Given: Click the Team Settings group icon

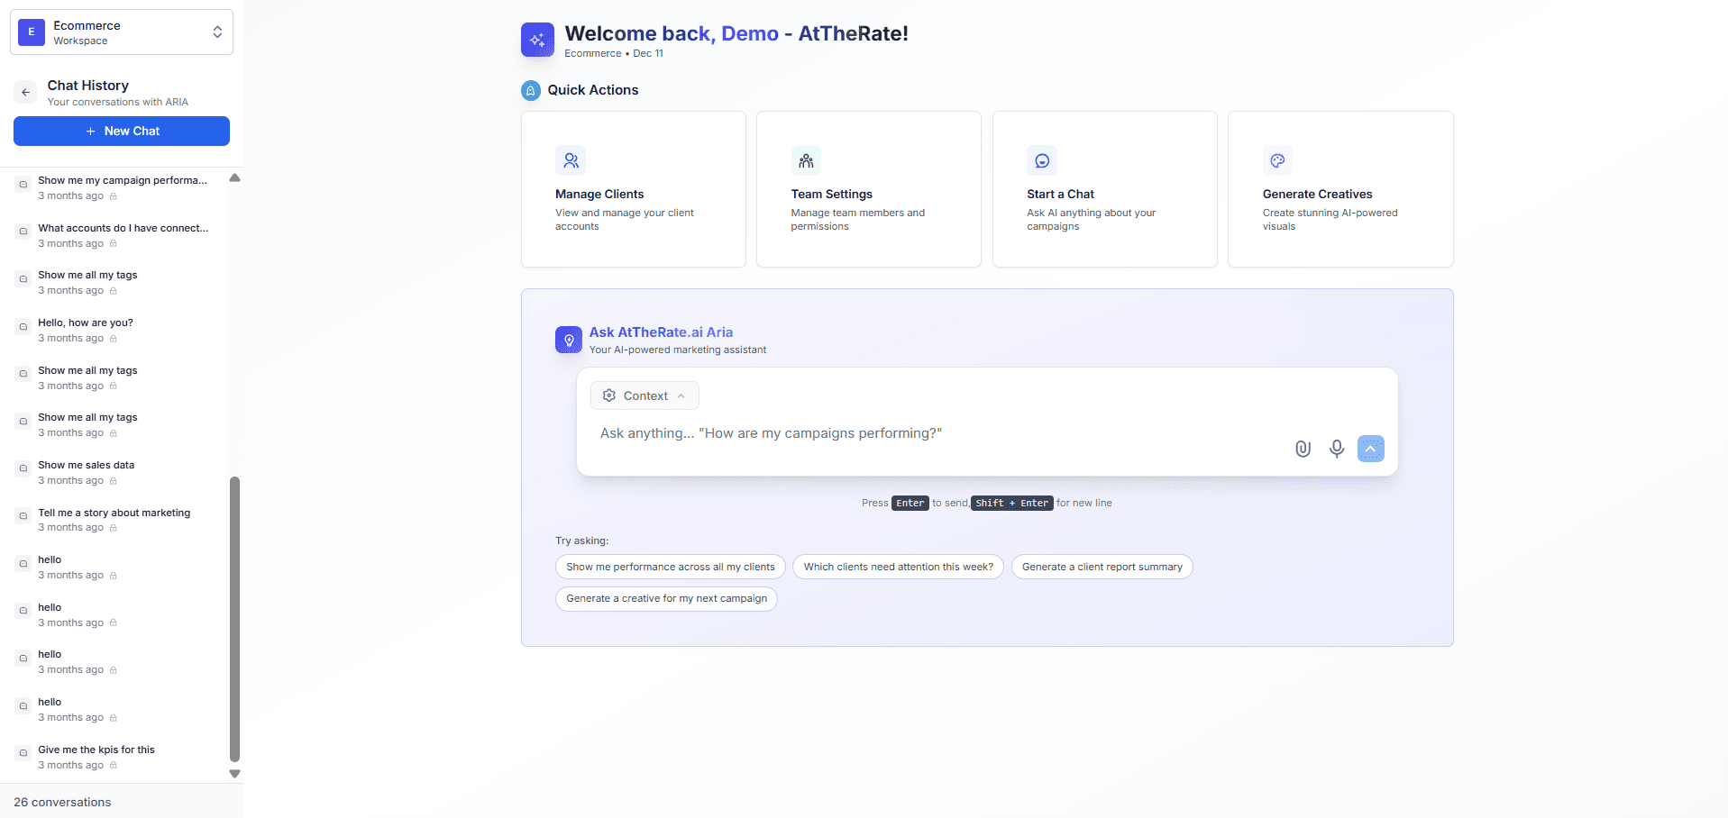Looking at the screenshot, I should (806, 160).
